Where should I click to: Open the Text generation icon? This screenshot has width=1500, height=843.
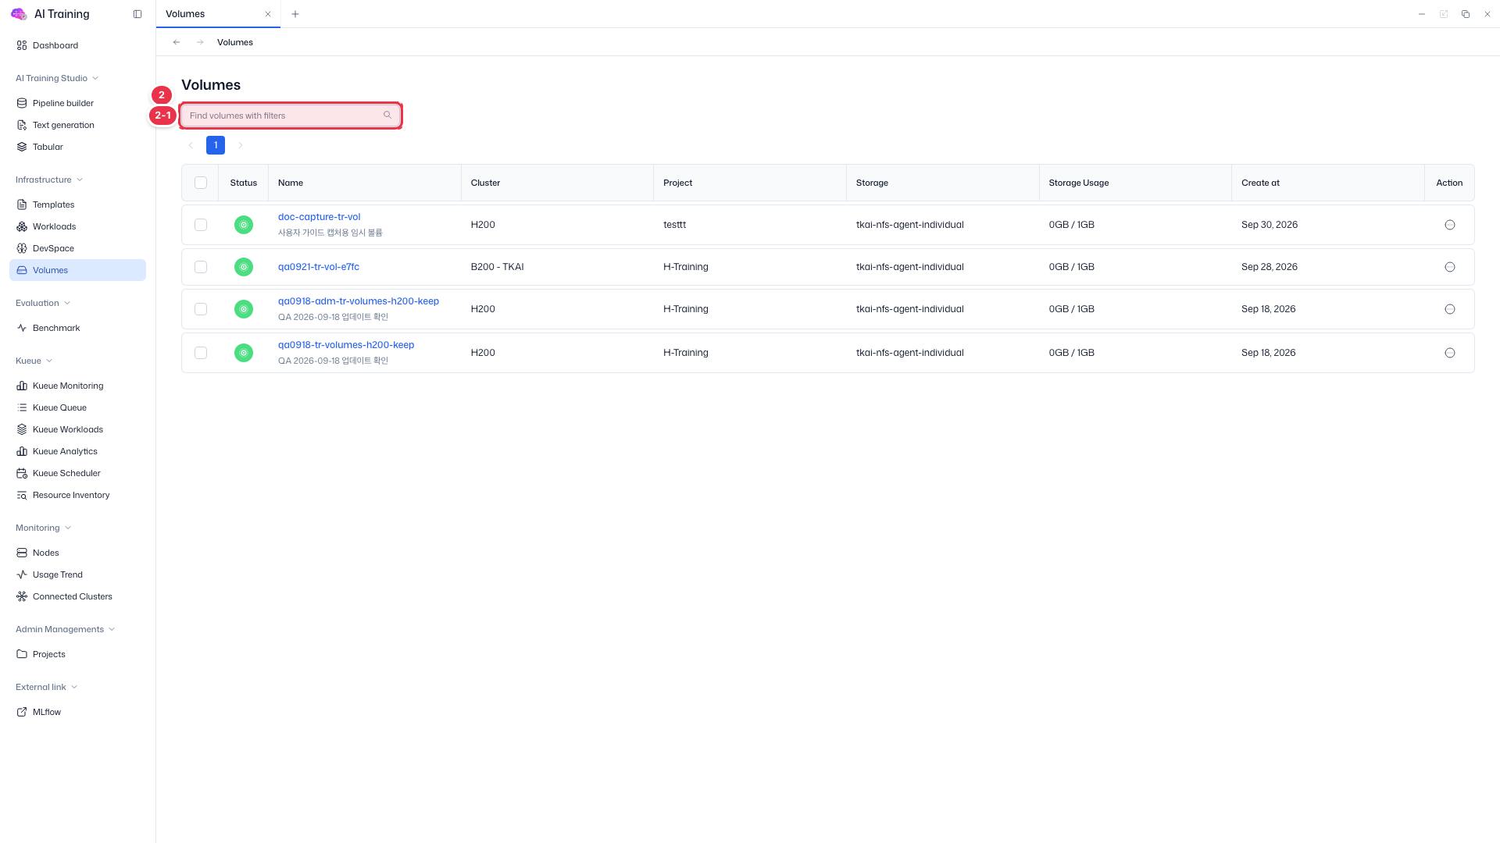(x=22, y=125)
